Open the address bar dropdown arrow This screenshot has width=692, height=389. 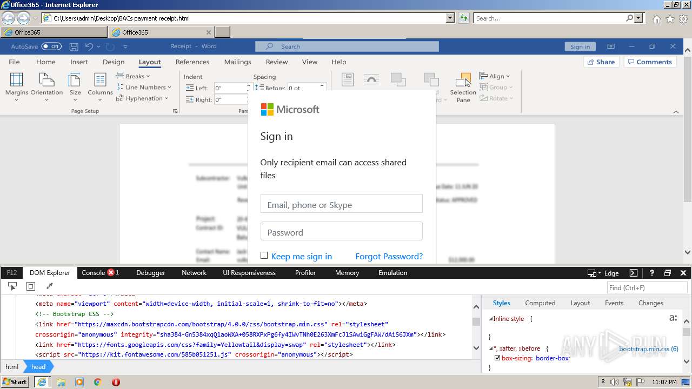coord(450,18)
